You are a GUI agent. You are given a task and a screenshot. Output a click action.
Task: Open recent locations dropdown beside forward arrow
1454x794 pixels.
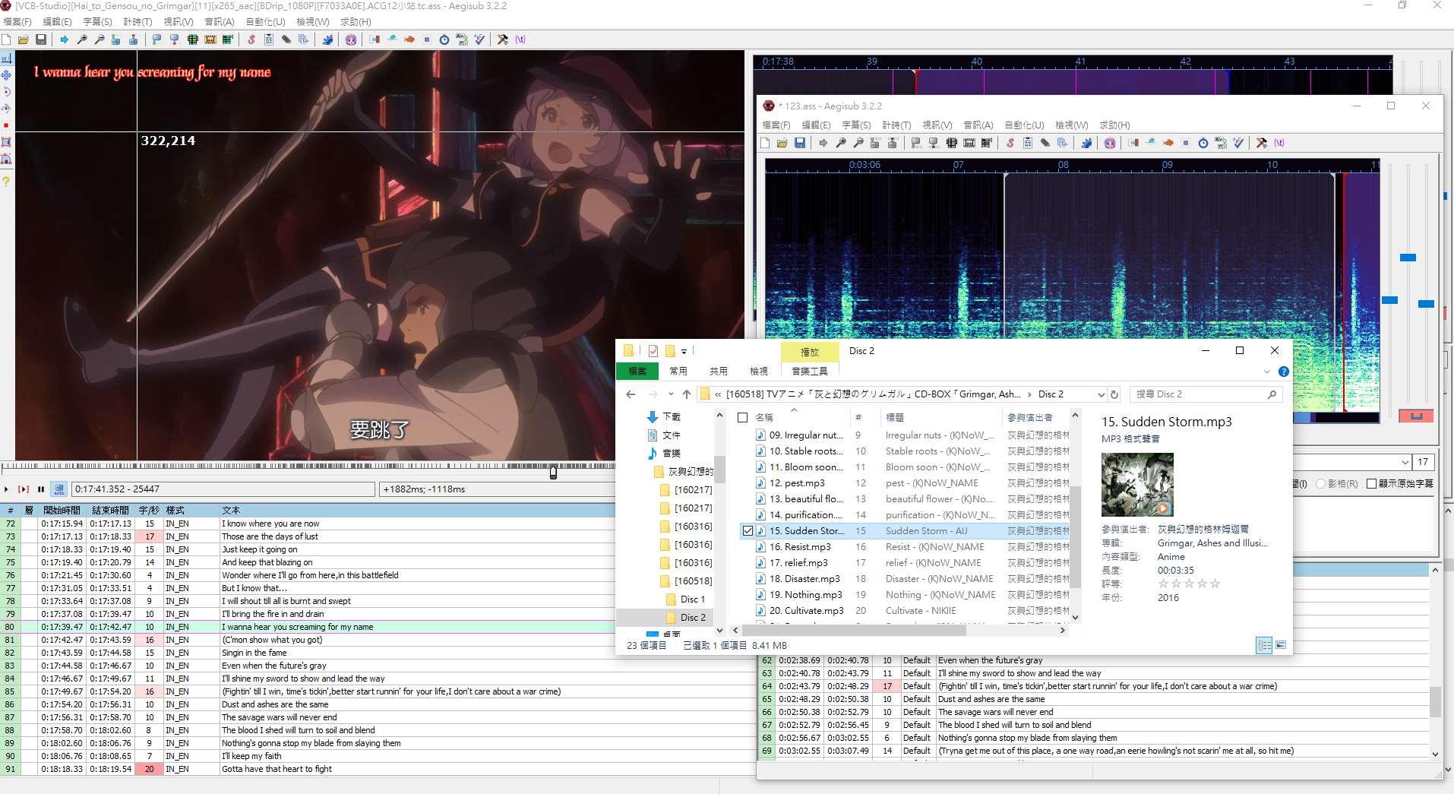(x=671, y=394)
